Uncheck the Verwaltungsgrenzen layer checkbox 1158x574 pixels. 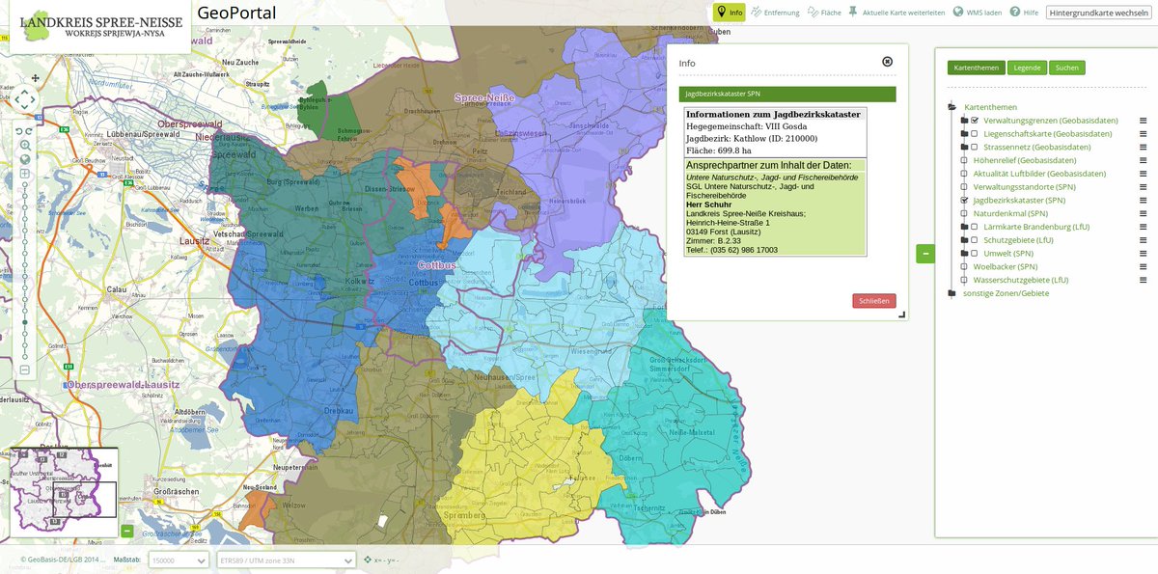click(x=975, y=121)
